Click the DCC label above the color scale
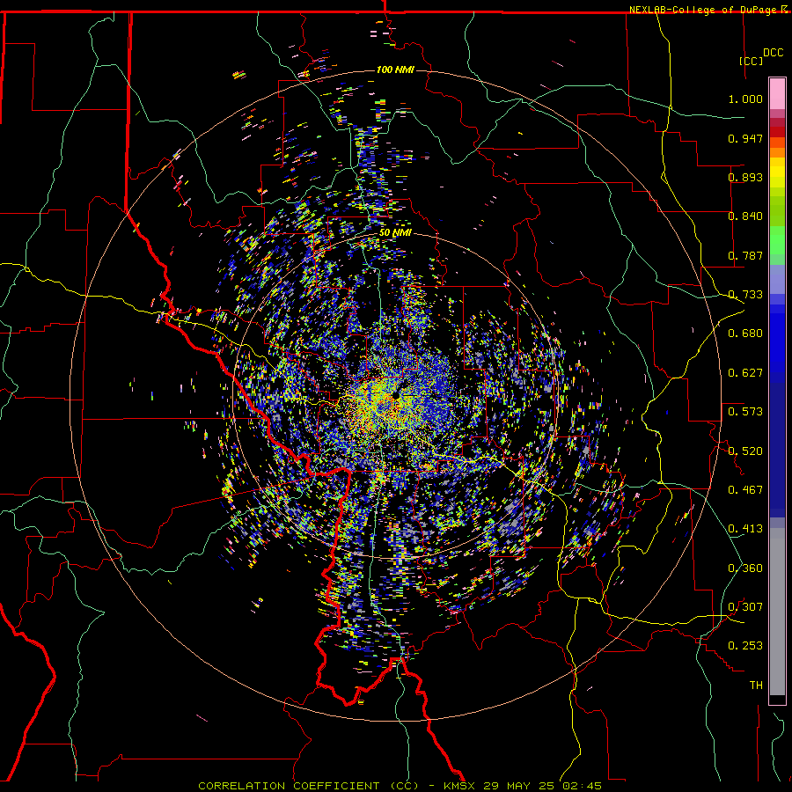Image resolution: width=792 pixels, height=792 pixels. (774, 53)
